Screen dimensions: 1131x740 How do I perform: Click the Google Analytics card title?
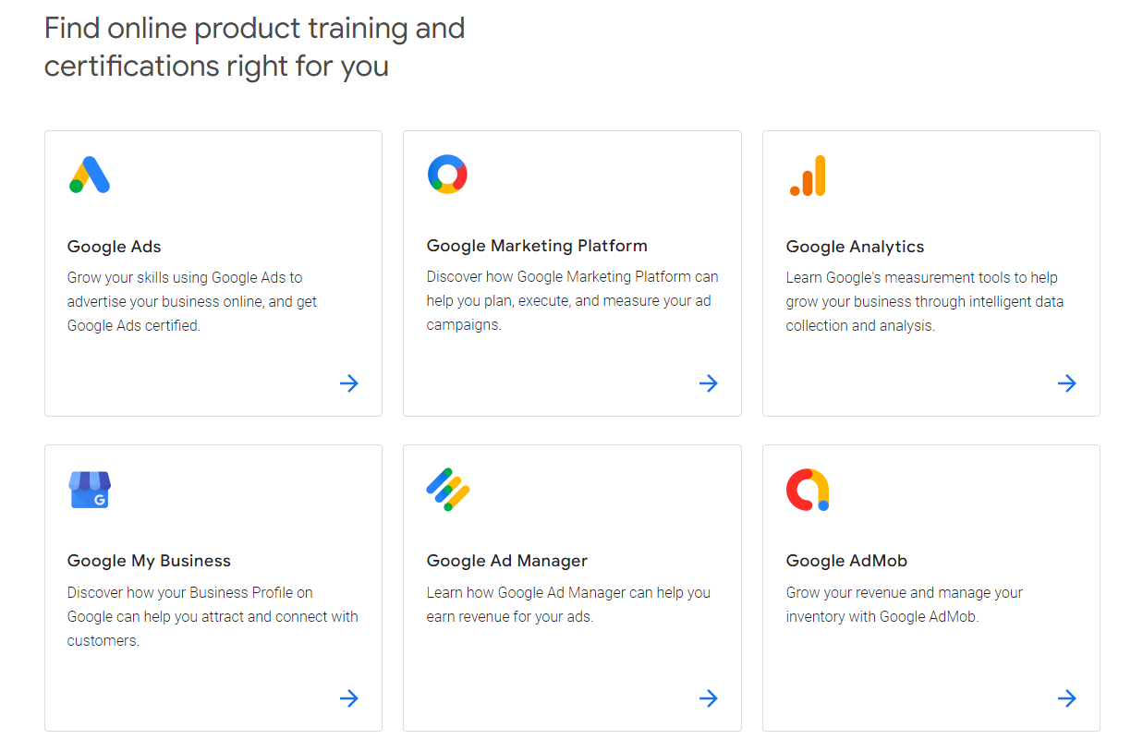(855, 247)
